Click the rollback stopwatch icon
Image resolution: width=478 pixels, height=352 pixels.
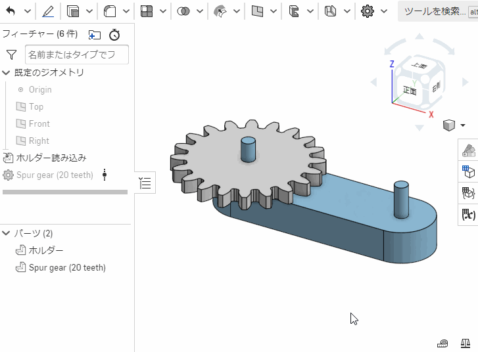coord(114,35)
